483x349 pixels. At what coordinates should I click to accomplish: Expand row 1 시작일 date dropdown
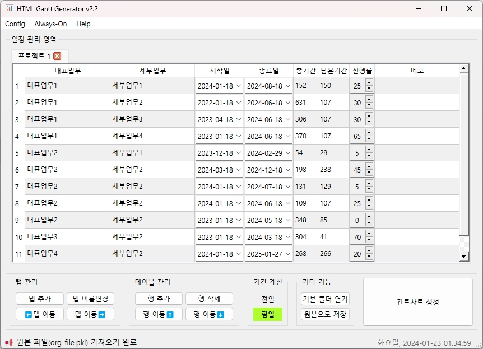pos(239,86)
